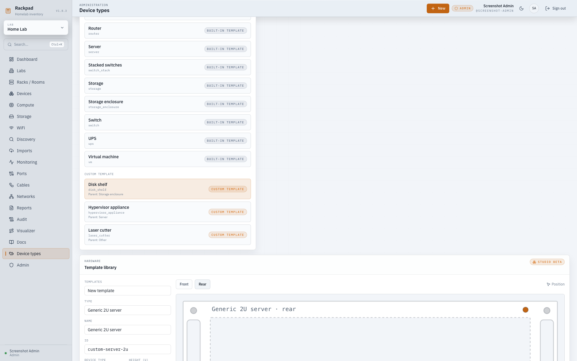Click the ID field custom-server-2u

click(x=128, y=349)
